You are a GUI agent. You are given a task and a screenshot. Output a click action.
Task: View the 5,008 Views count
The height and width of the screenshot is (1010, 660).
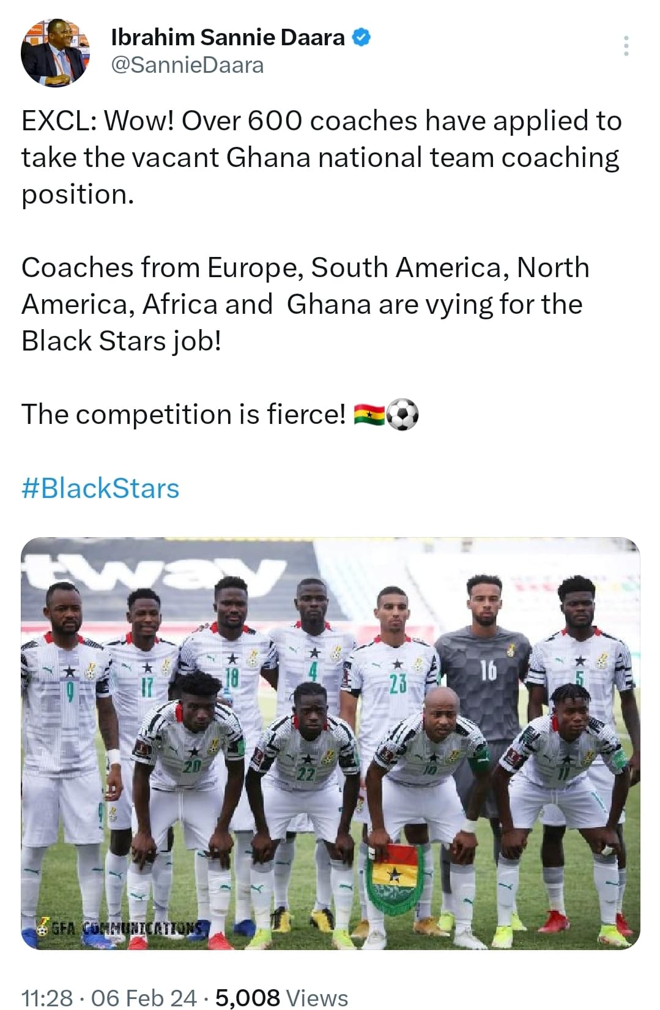282,998
